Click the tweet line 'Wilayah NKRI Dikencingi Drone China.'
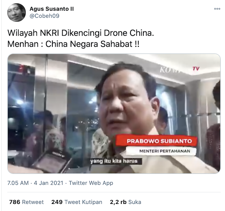The height and width of the screenshot is (211, 225). point(81,33)
